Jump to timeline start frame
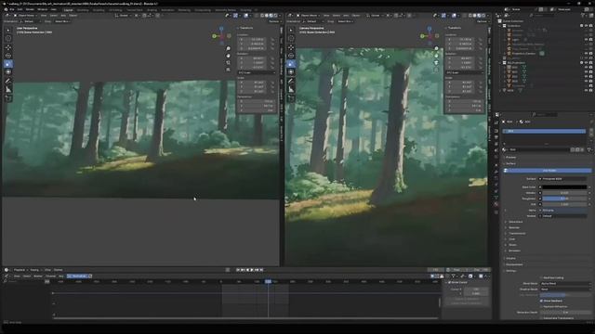The image size is (595, 334). click(238, 270)
